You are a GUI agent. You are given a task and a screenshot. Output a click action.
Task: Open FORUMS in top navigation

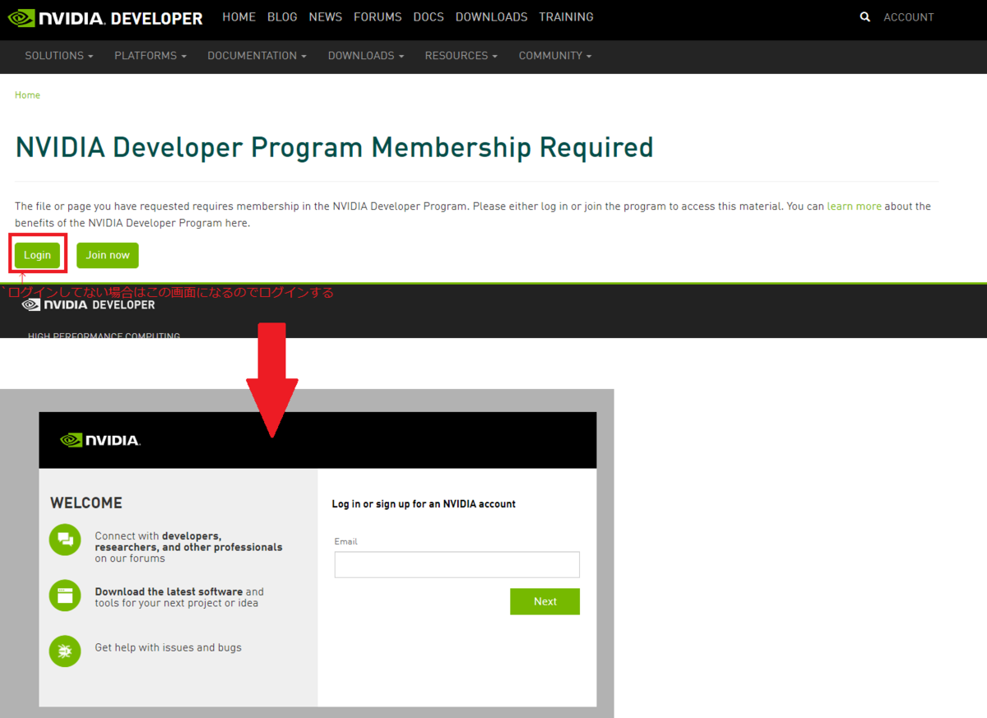coord(378,16)
